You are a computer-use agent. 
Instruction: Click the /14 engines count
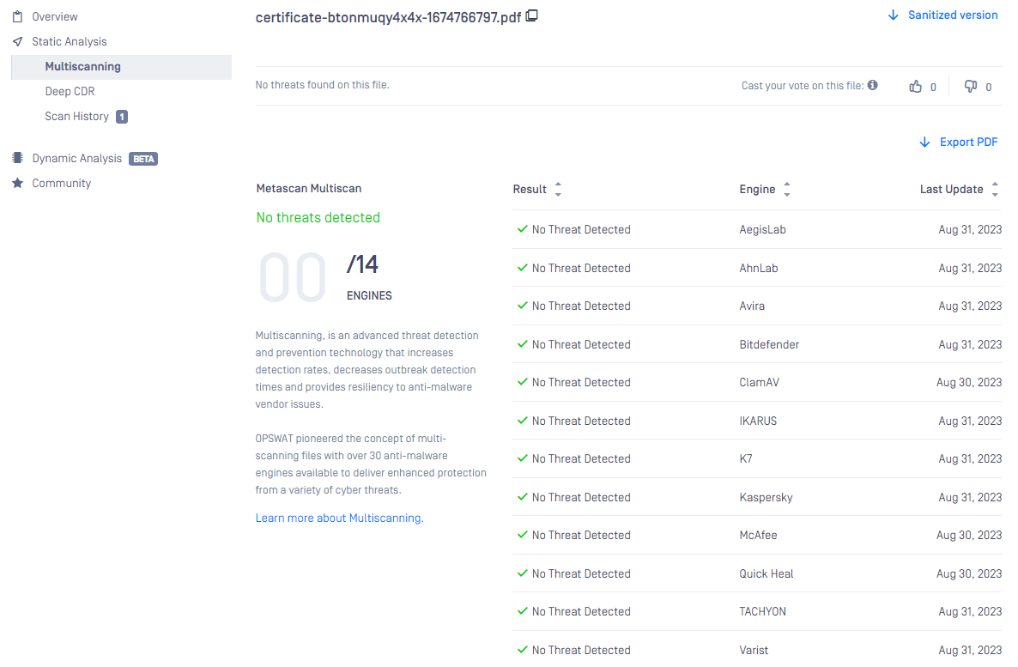[x=362, y=264]
